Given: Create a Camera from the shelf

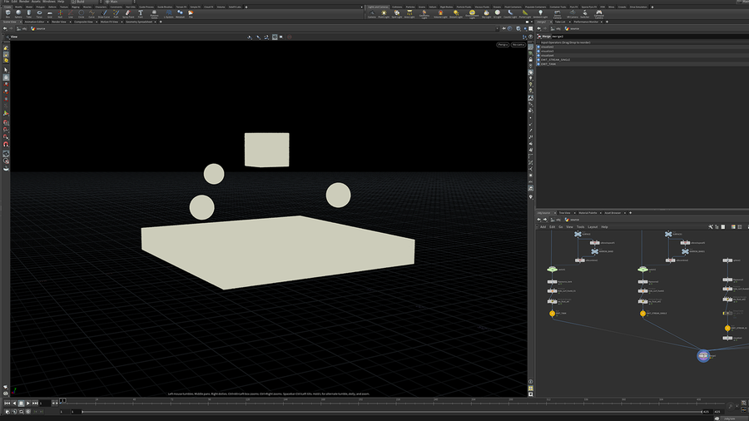Looking at the screenshot, I should 372,14.
